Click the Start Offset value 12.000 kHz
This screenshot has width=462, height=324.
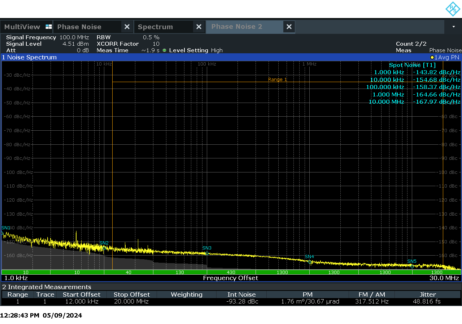[82, 301]
